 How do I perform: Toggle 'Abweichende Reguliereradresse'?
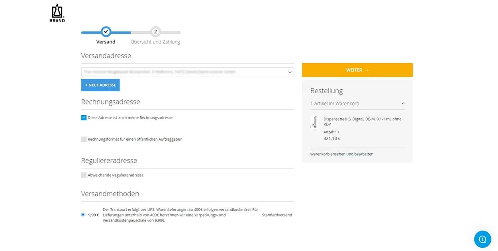pos(84,175)
